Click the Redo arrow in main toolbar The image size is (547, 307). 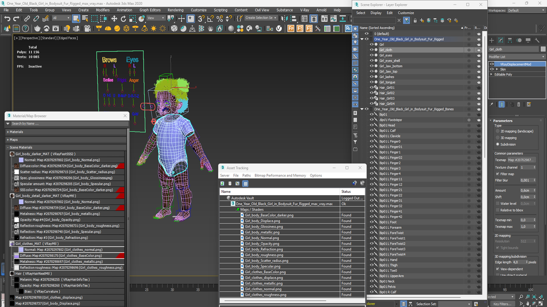pos(16,19)
